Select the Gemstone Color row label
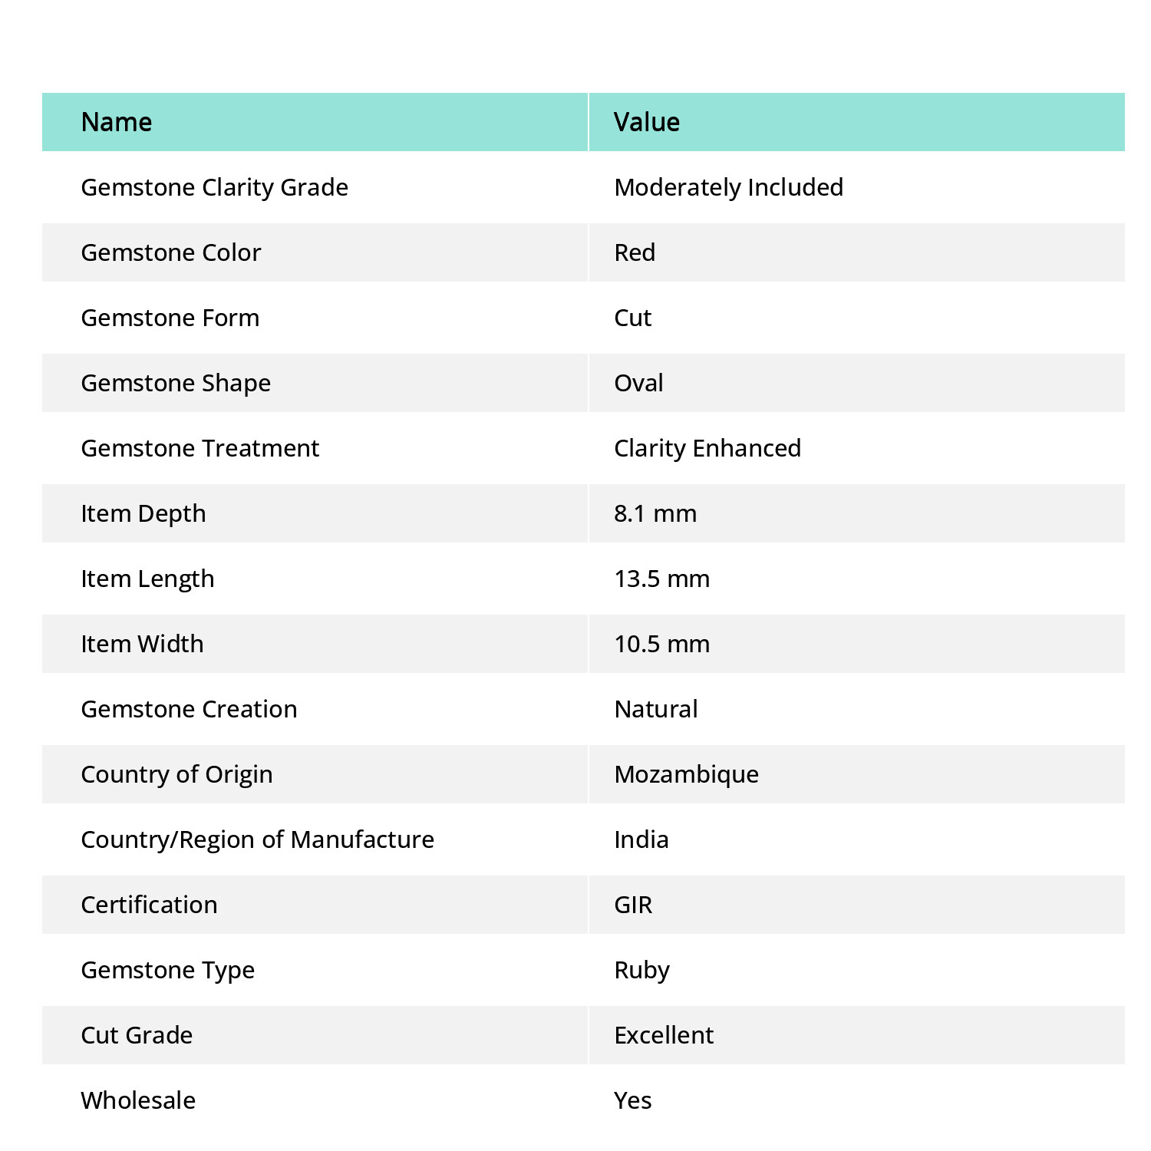 (171, 252)
